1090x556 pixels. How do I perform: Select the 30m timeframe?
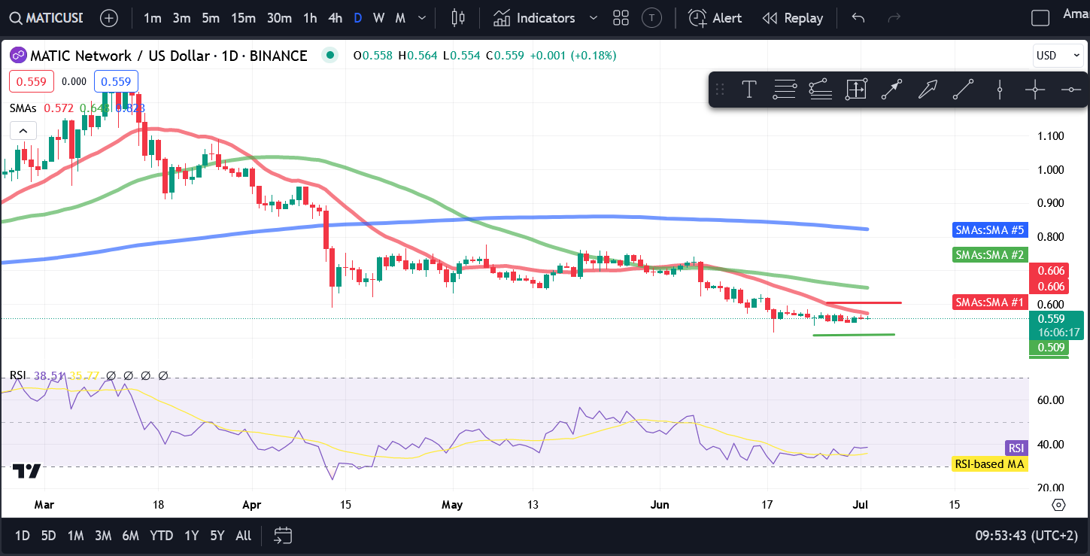click(279, 18)
